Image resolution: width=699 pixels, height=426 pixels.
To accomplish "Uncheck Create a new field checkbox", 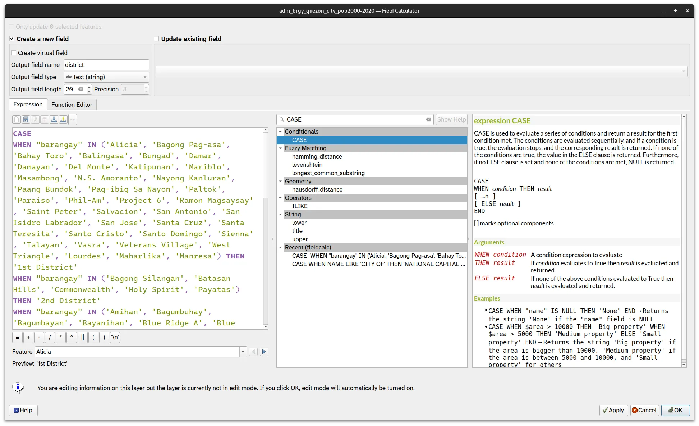I will [12, 39].
